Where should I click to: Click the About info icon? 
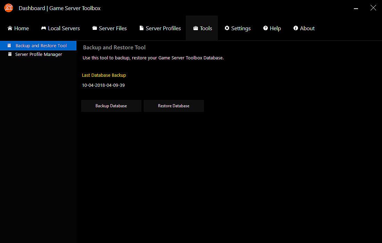tap(296, 28)
